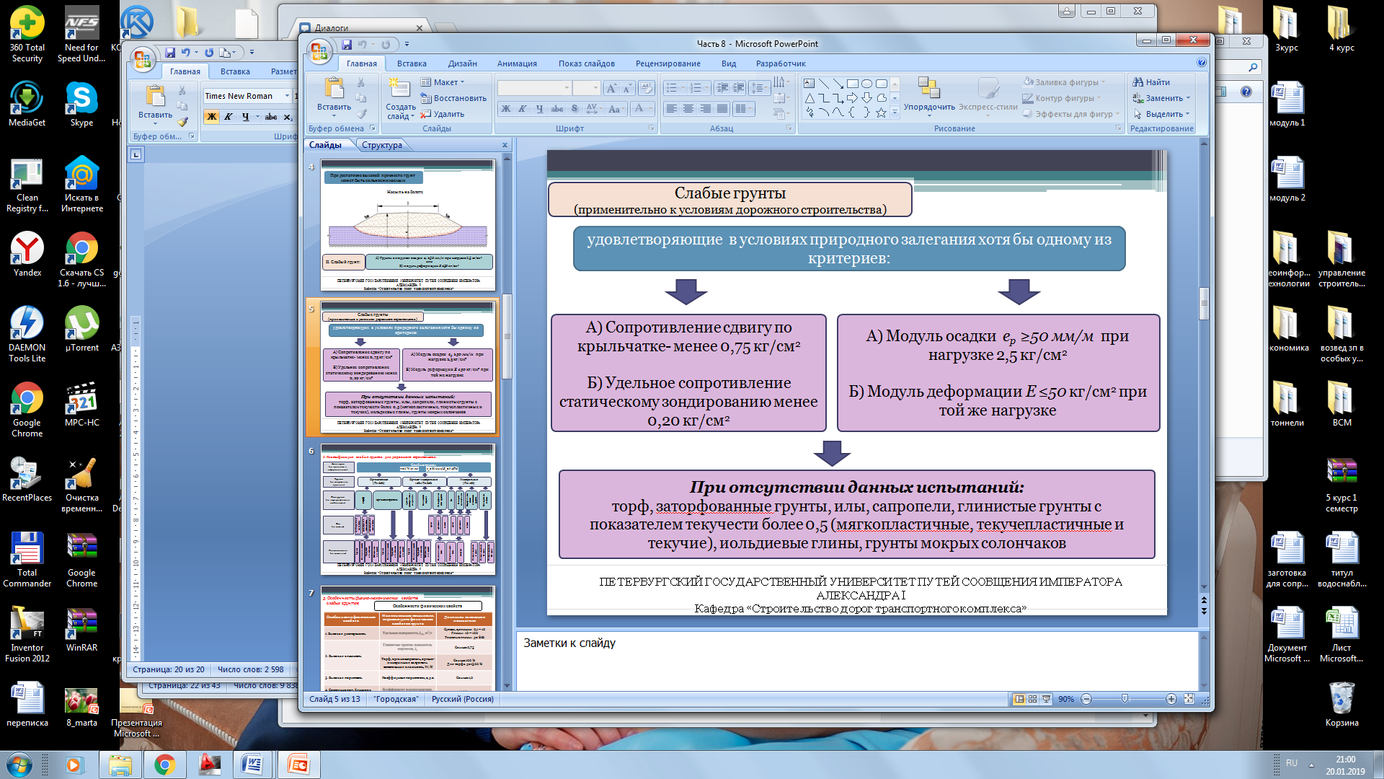Click the Restore (Восстановить) slide button

coord(453,98)
